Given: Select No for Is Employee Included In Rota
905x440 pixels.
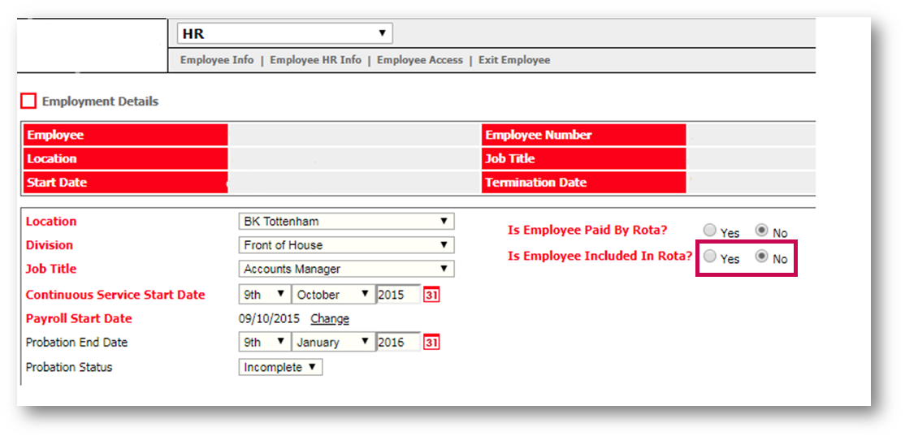Looking at the screenshot, I should pyautogui.click(x=761, y=257).
